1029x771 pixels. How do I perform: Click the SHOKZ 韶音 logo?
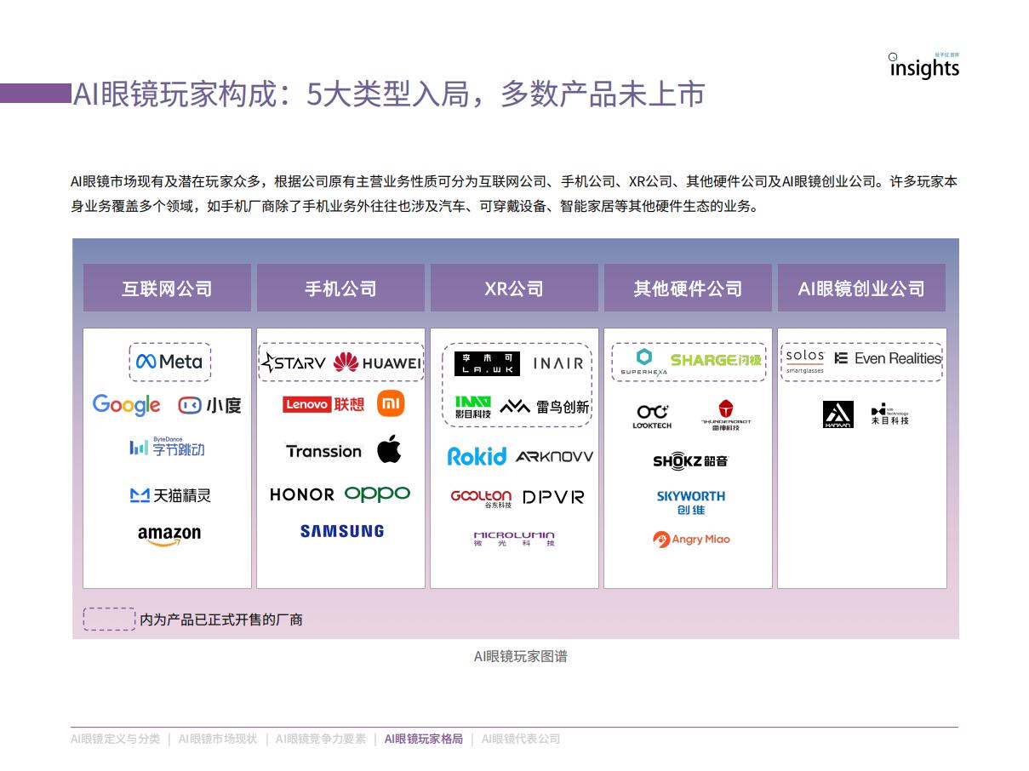pyautogui.click(x=690, y=461)
